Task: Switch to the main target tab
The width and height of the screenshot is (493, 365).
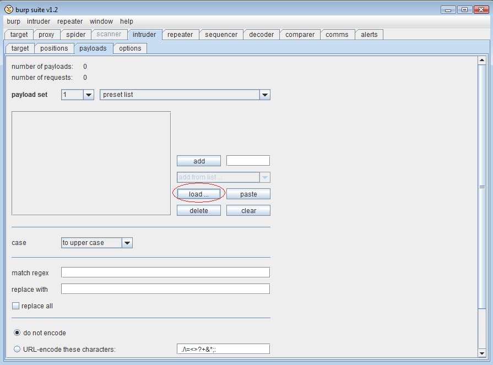Action: [x=19, y=35]
